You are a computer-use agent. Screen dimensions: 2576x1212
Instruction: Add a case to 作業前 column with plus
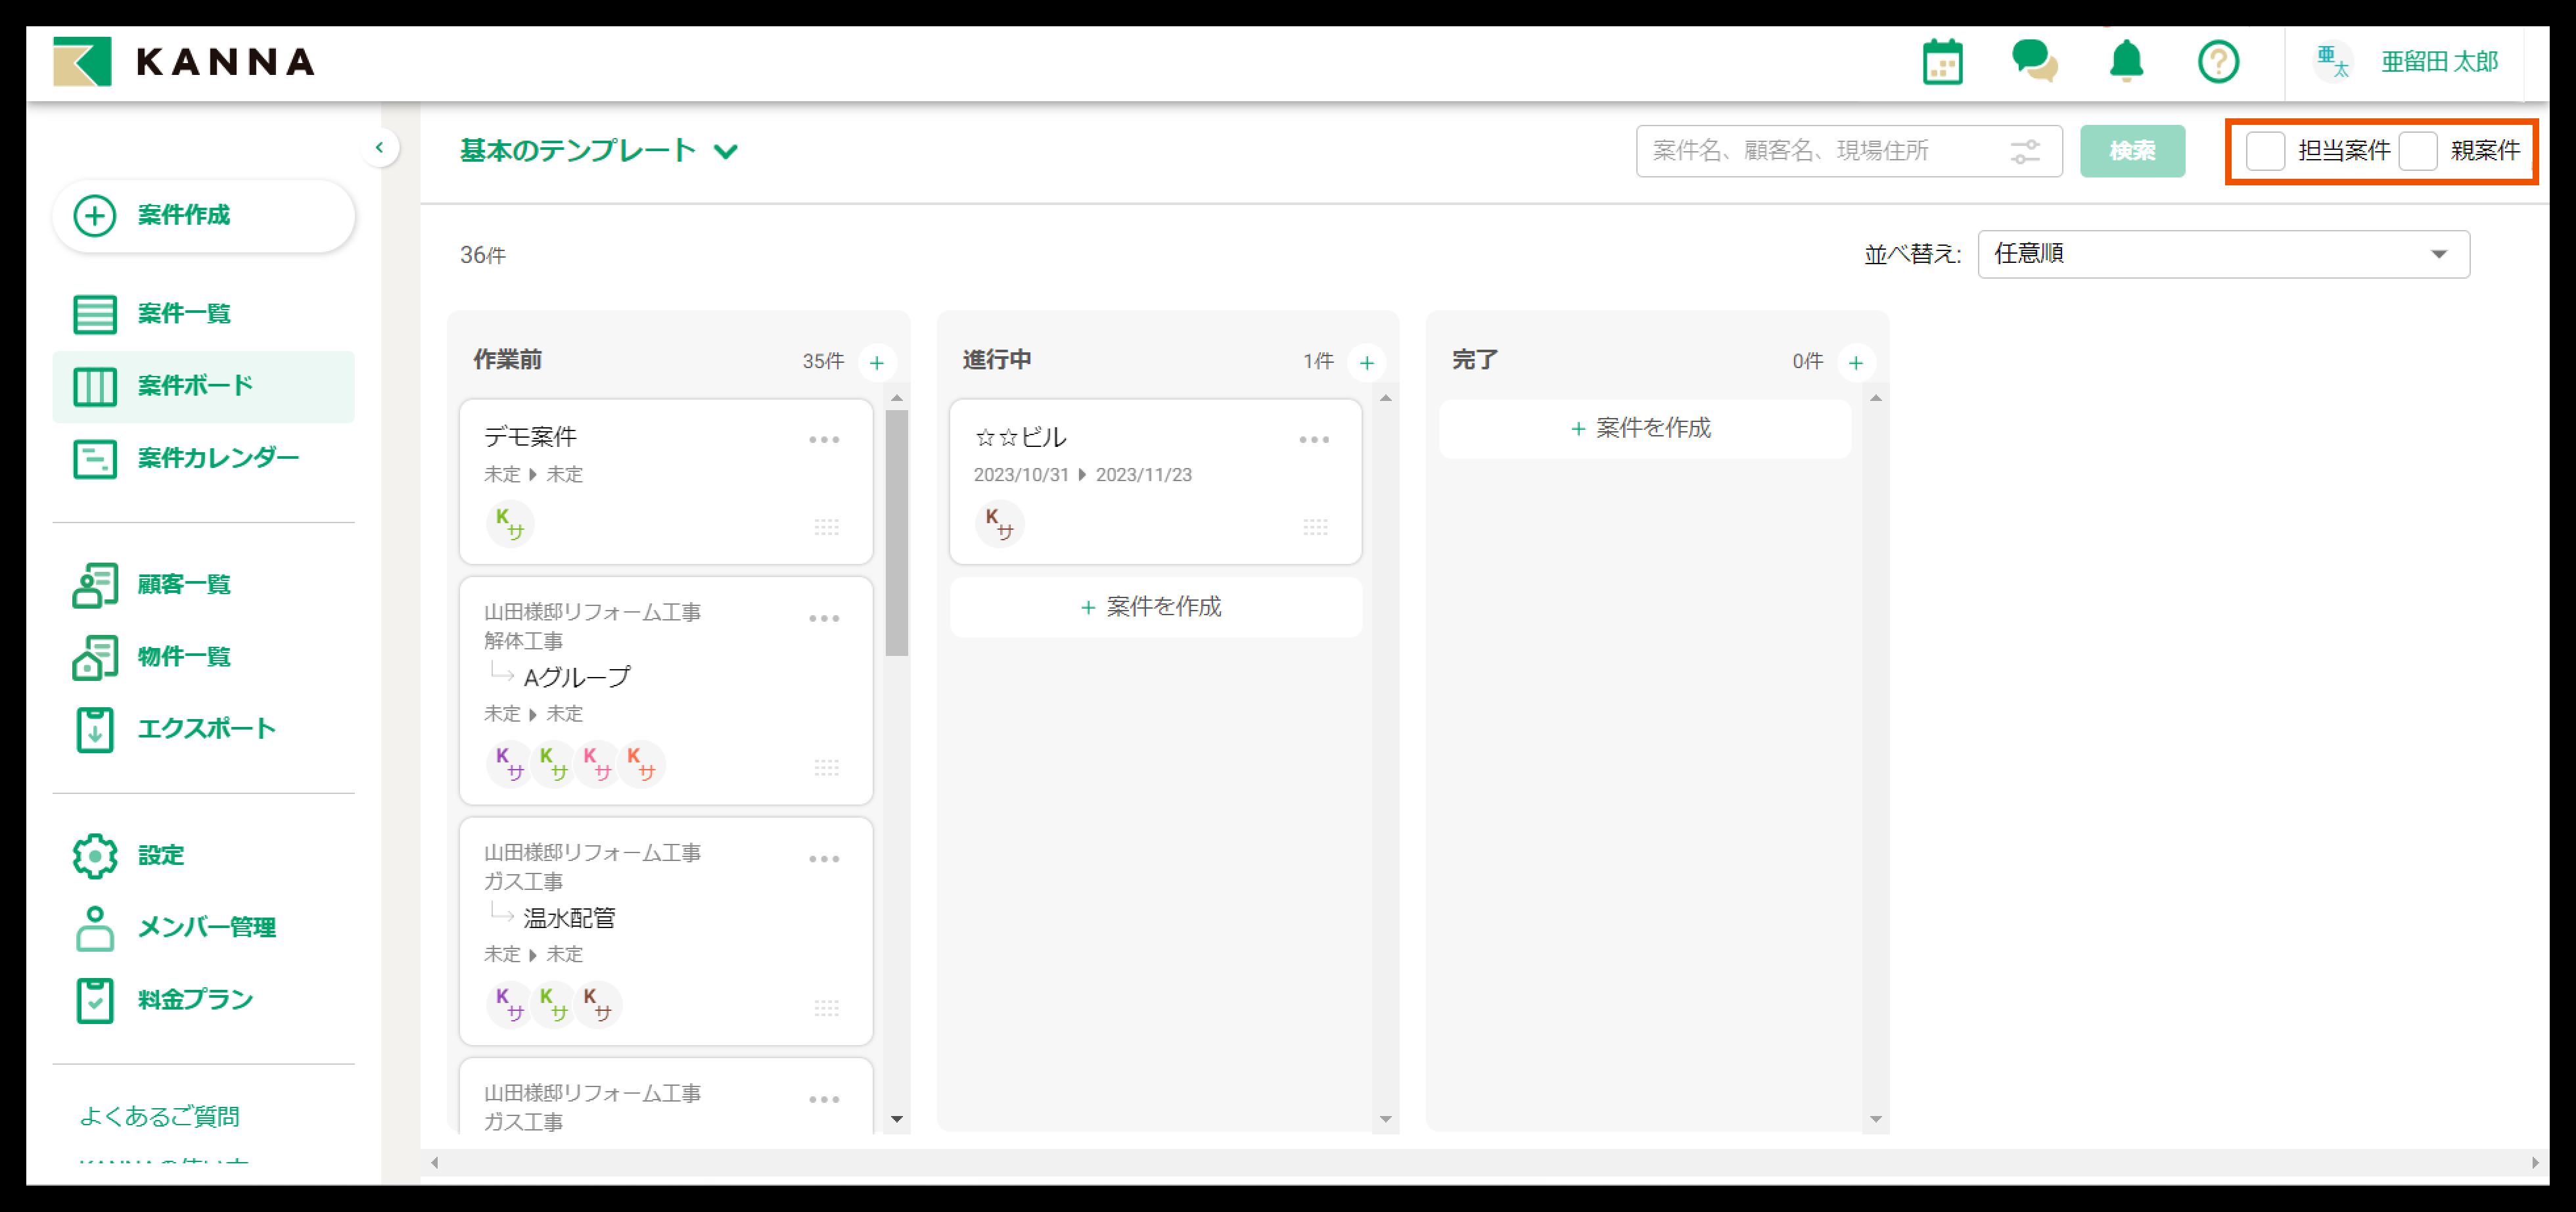click(877, 362)
